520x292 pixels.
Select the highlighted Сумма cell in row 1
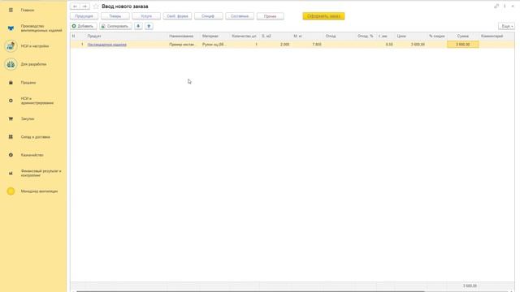click(x=462, y=45)
